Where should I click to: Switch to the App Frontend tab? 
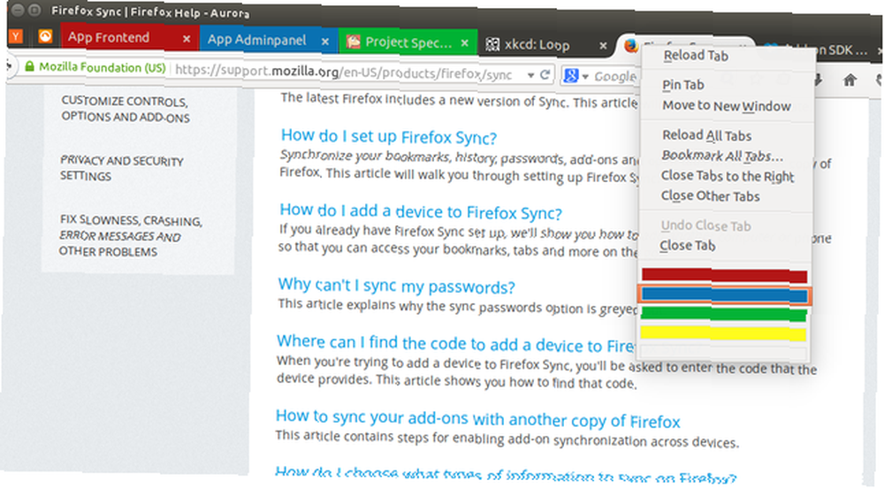[129, 37]
